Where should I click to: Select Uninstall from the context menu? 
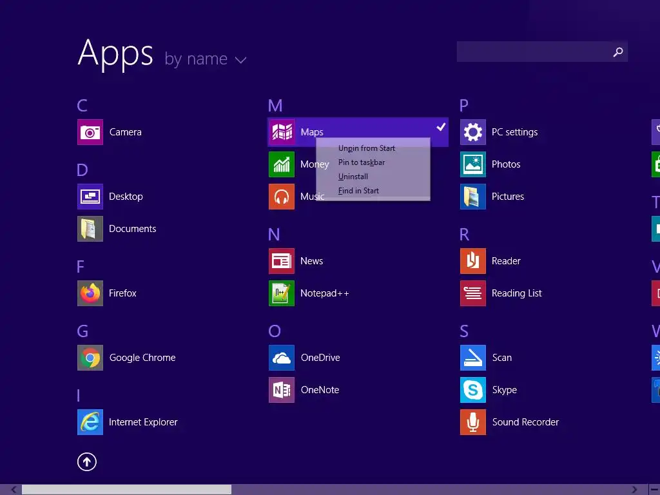[353, 177]
